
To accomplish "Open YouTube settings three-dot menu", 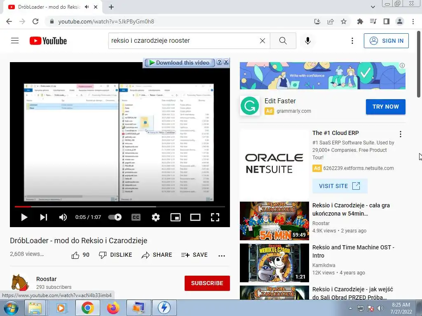I will point(352,41).
